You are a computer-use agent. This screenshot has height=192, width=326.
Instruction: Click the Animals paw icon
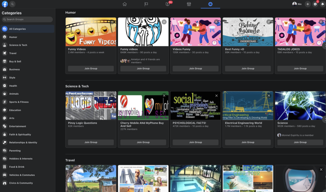pyautogui.click(x=4, y=94)
